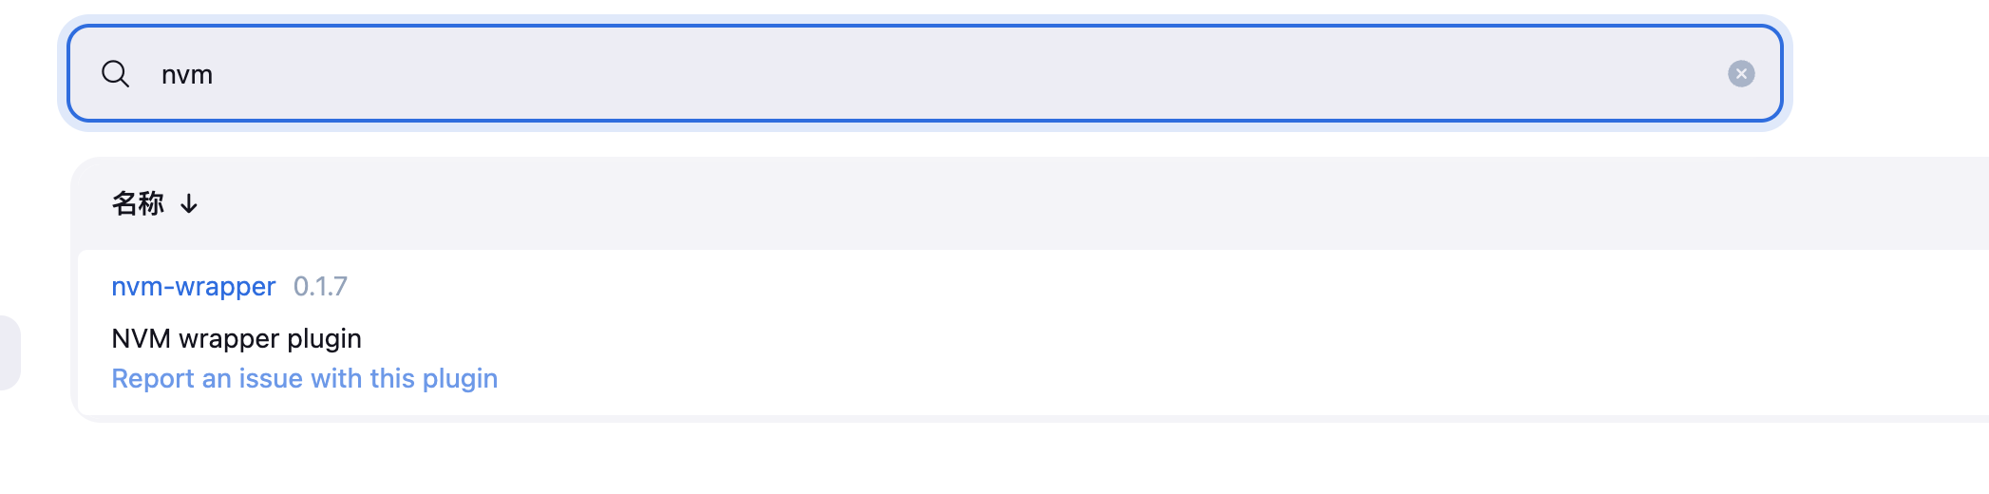Click the magnifying glass search icon

tap(116, 73)
